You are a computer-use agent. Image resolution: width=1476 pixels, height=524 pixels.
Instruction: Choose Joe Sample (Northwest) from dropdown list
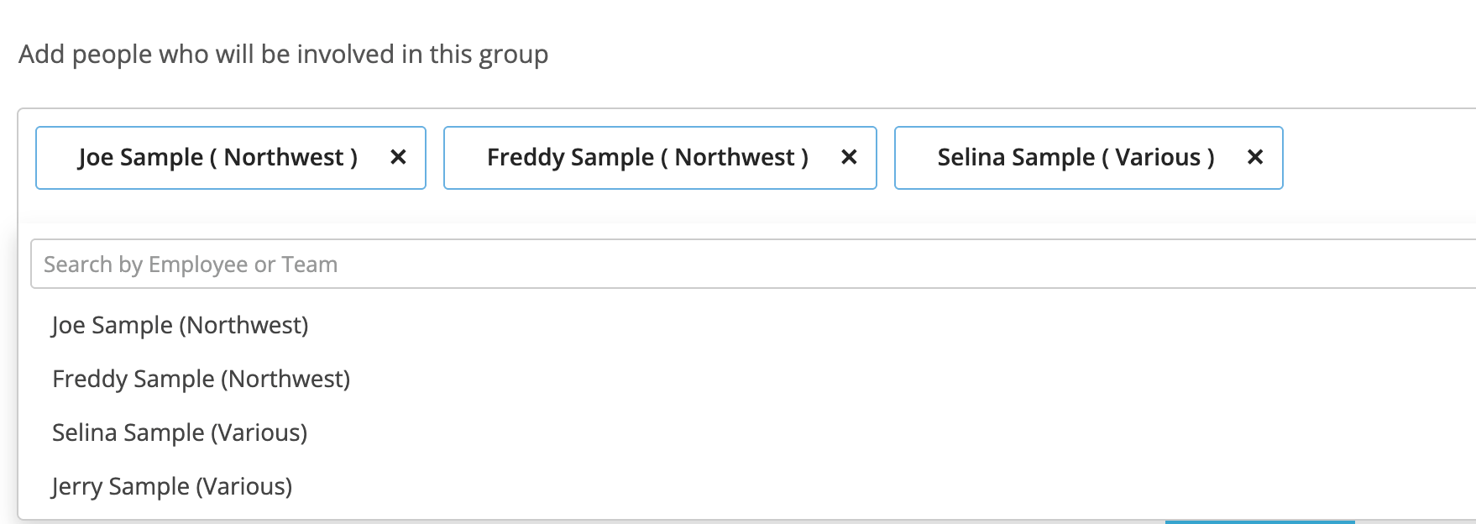point(180,325)
